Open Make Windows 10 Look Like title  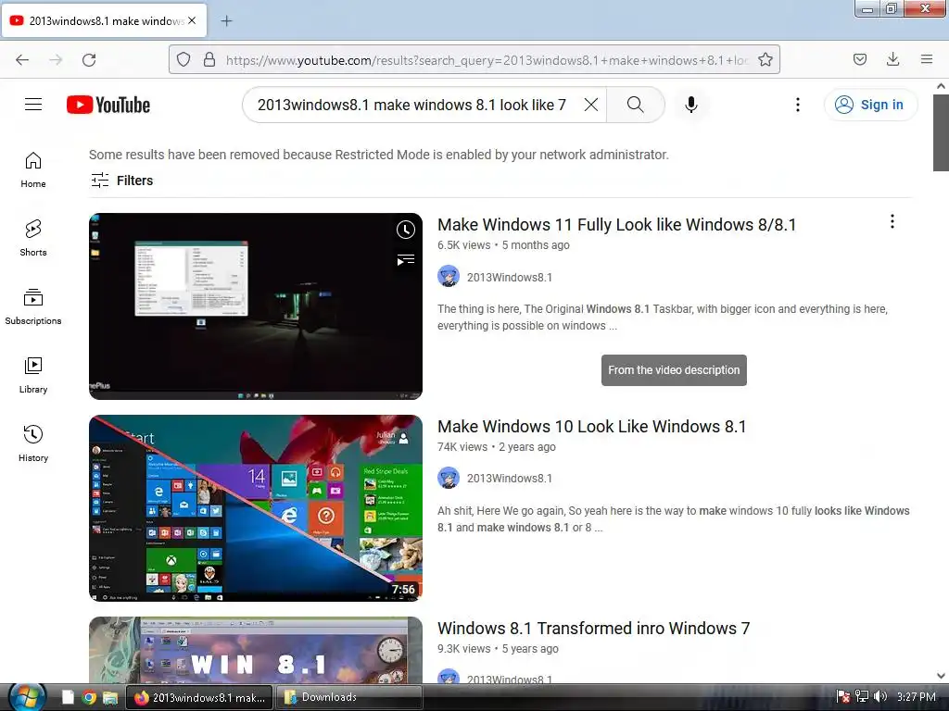click(592, 427)
